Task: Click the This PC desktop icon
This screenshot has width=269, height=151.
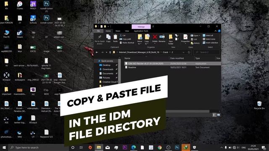Action: (x=6, y=34)
